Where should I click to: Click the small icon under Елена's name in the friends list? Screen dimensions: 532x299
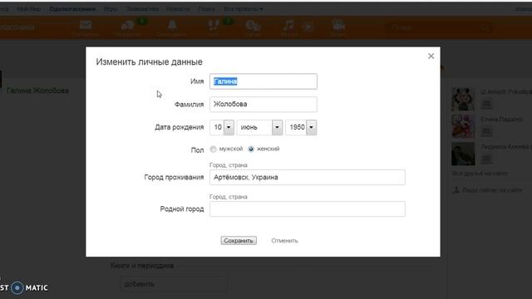click(486, 131)
